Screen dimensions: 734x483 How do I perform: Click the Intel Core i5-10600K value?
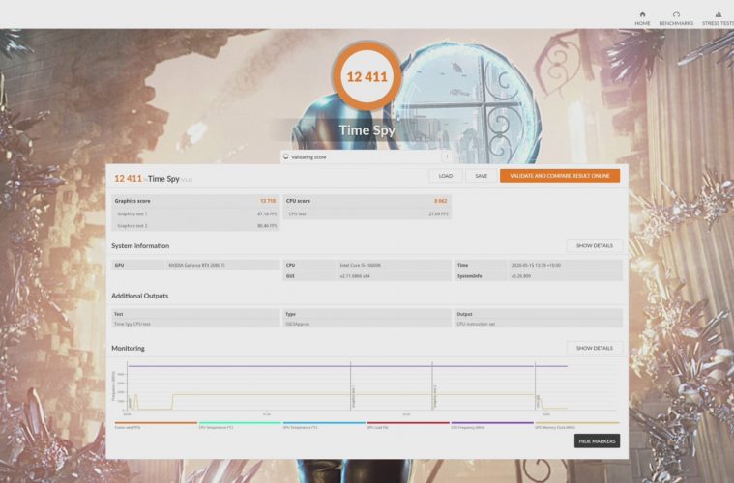pyautogui.click(x=360, y=265)
